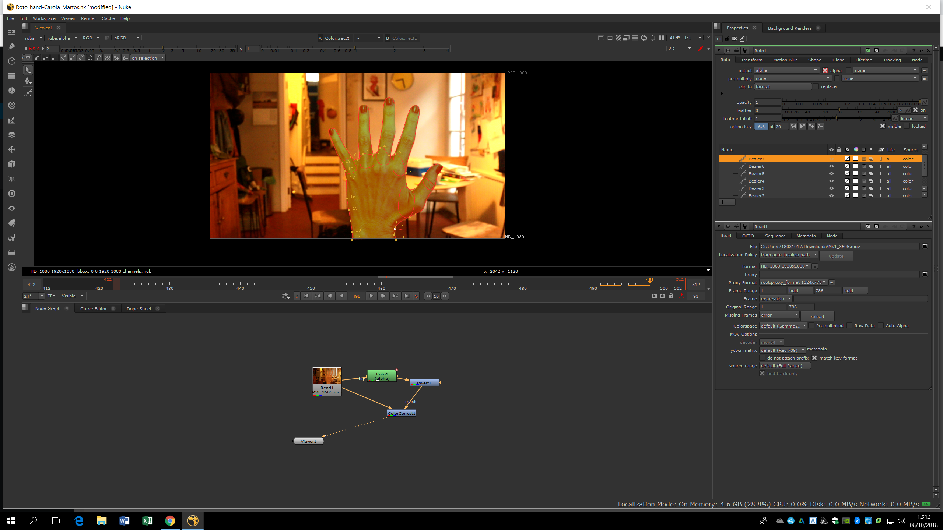The image size is (943, 530).
Task: Open the Transform nodes move icon
Action: (x=12, y=149)
